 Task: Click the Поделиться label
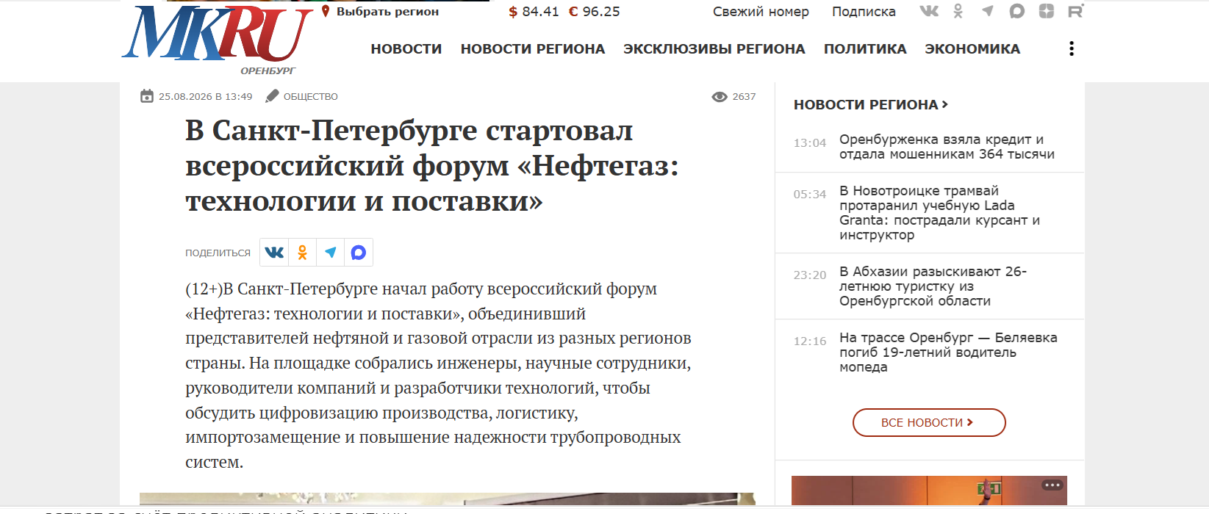218,253
